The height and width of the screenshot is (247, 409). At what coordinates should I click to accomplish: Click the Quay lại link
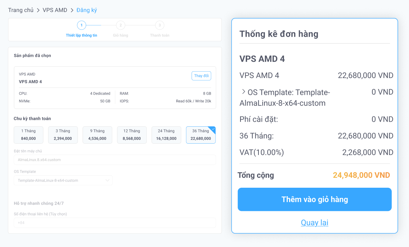click(314, 223)
